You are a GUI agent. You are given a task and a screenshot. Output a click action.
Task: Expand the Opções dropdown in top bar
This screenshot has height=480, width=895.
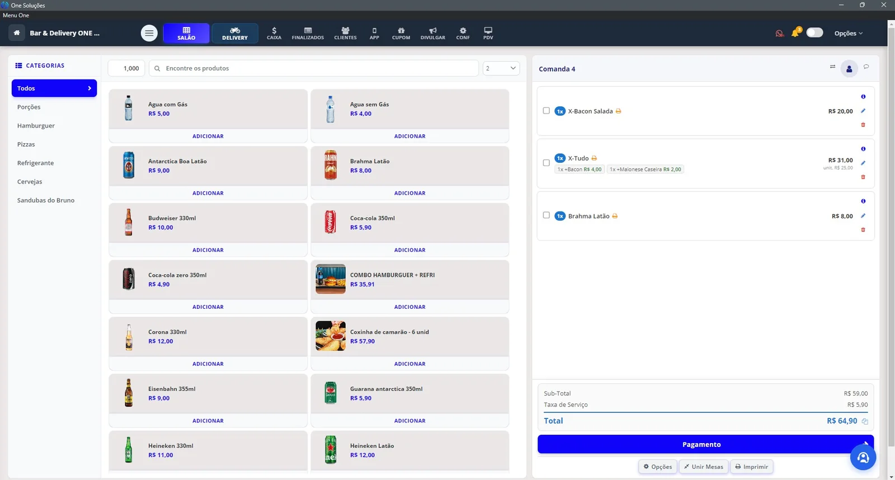point(848,33)
